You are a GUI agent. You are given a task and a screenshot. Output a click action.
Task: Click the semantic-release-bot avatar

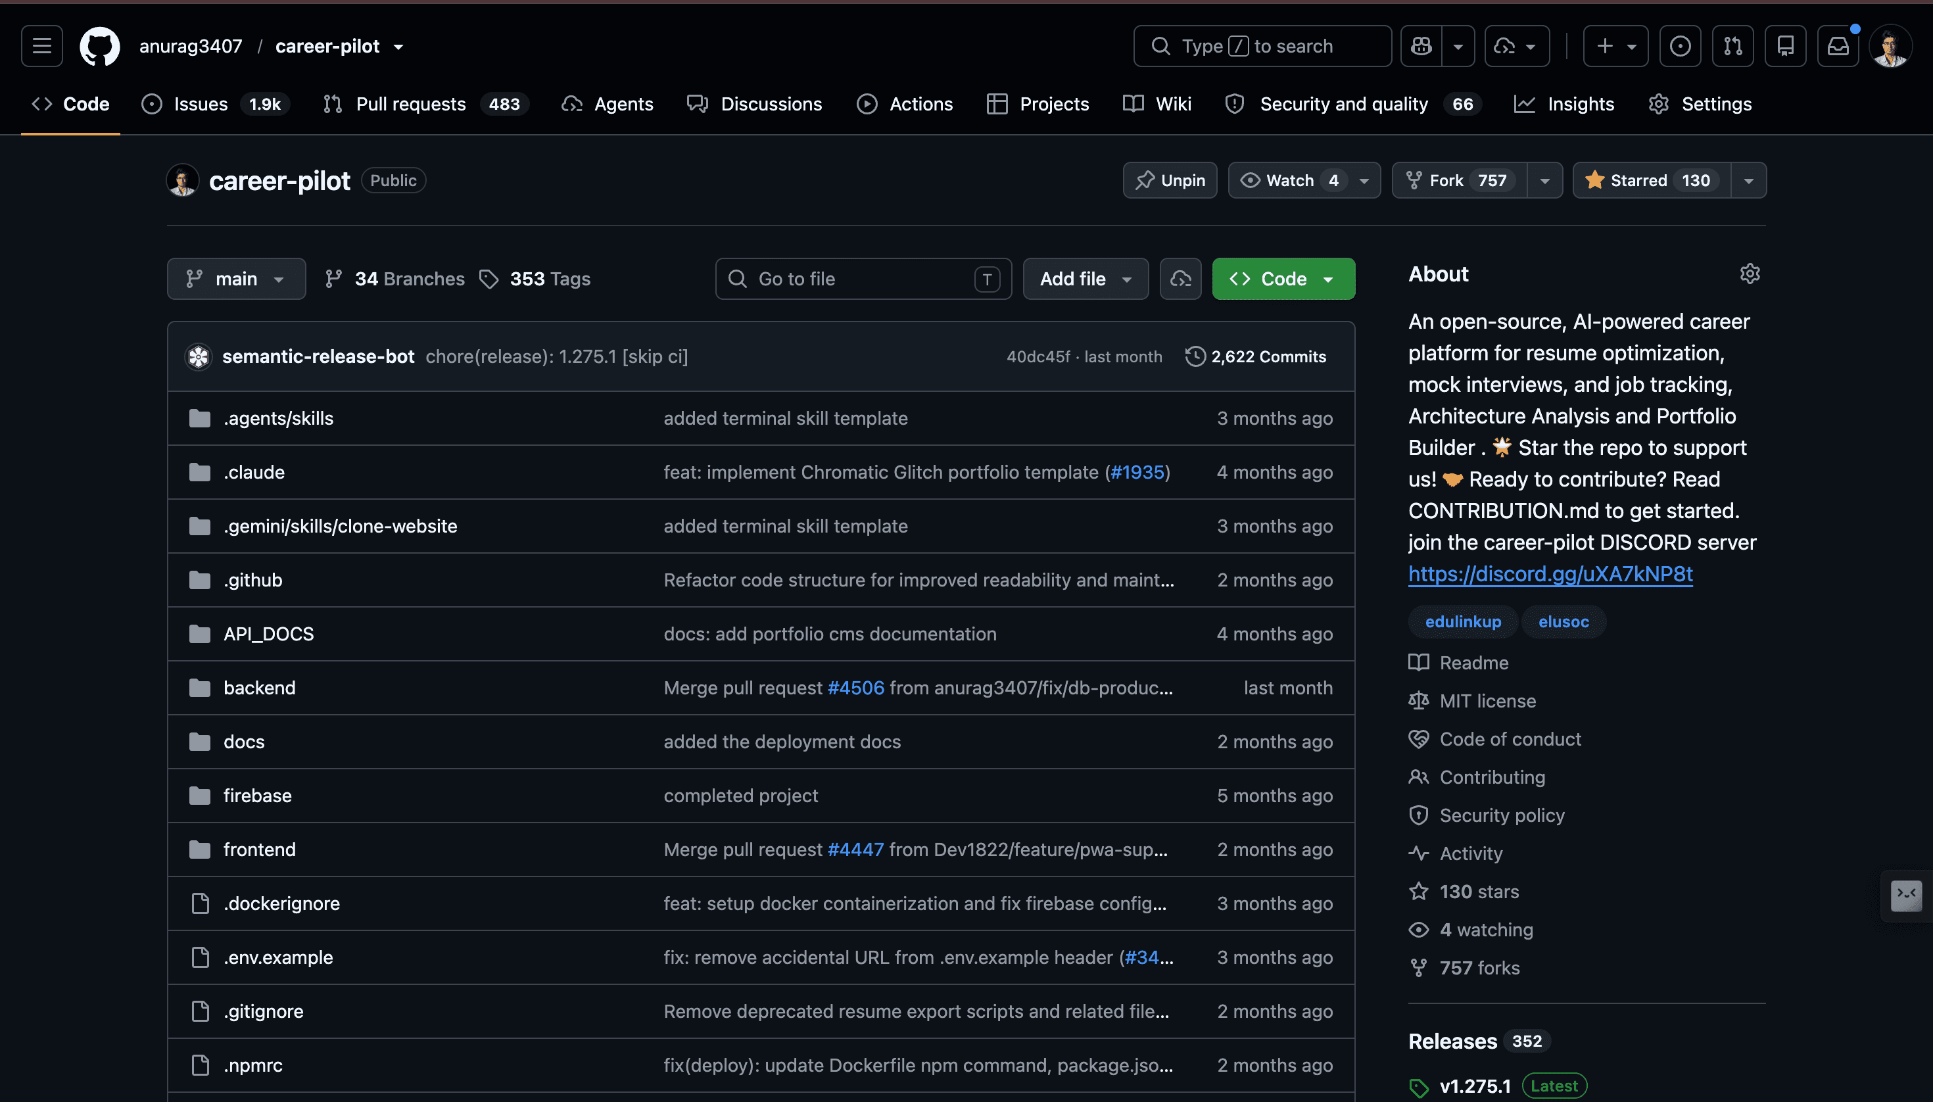point(199,356)
